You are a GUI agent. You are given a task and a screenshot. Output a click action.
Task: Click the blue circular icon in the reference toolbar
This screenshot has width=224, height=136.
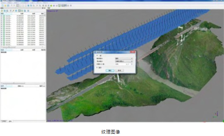pyautogui.click(x=16, y=11)
